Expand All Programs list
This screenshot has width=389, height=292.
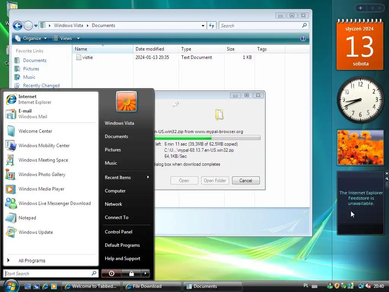point(51,260)
